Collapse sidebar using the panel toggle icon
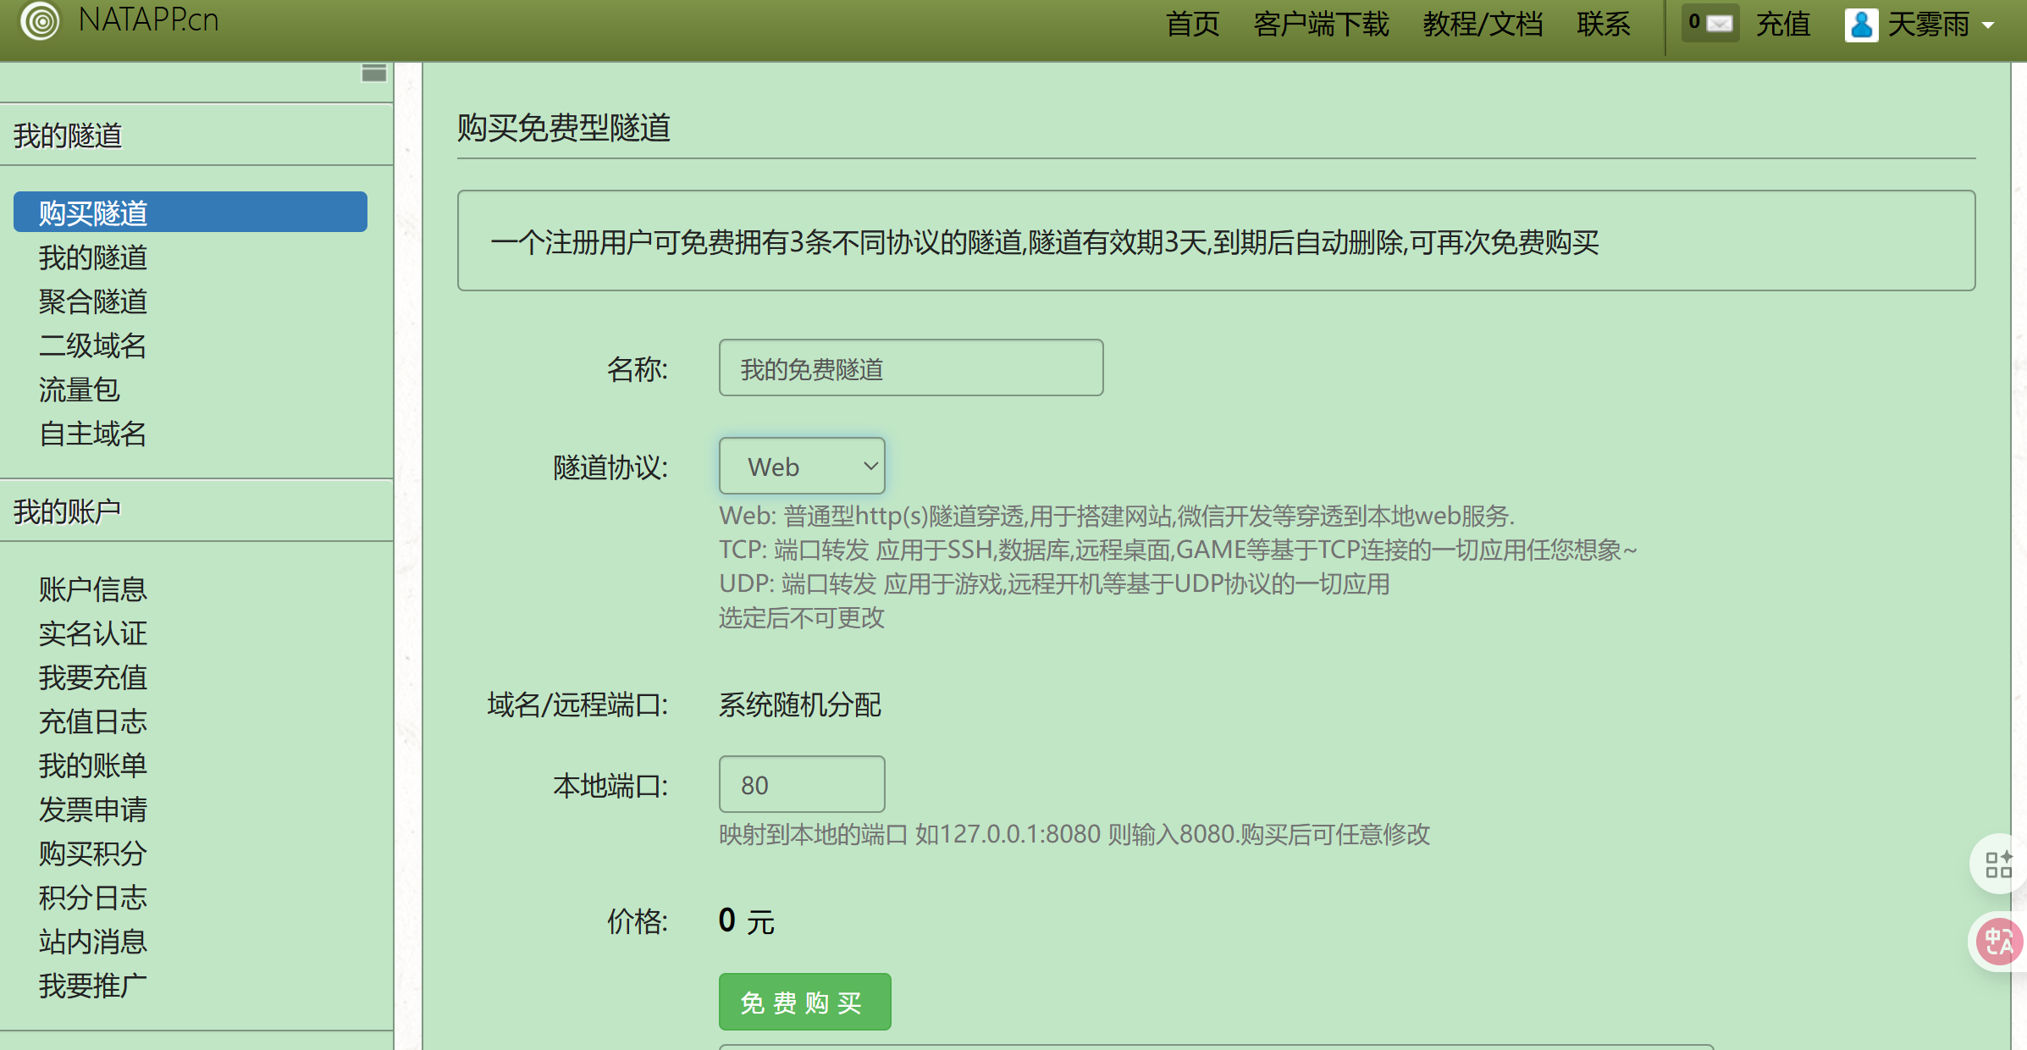2027x1050 pixels. [373, 74]
